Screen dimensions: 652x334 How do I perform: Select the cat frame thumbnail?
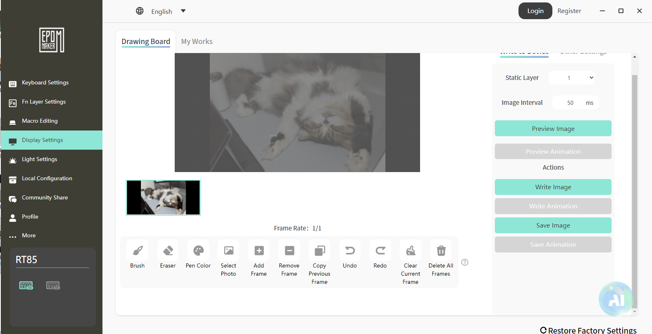pos(163,198)
